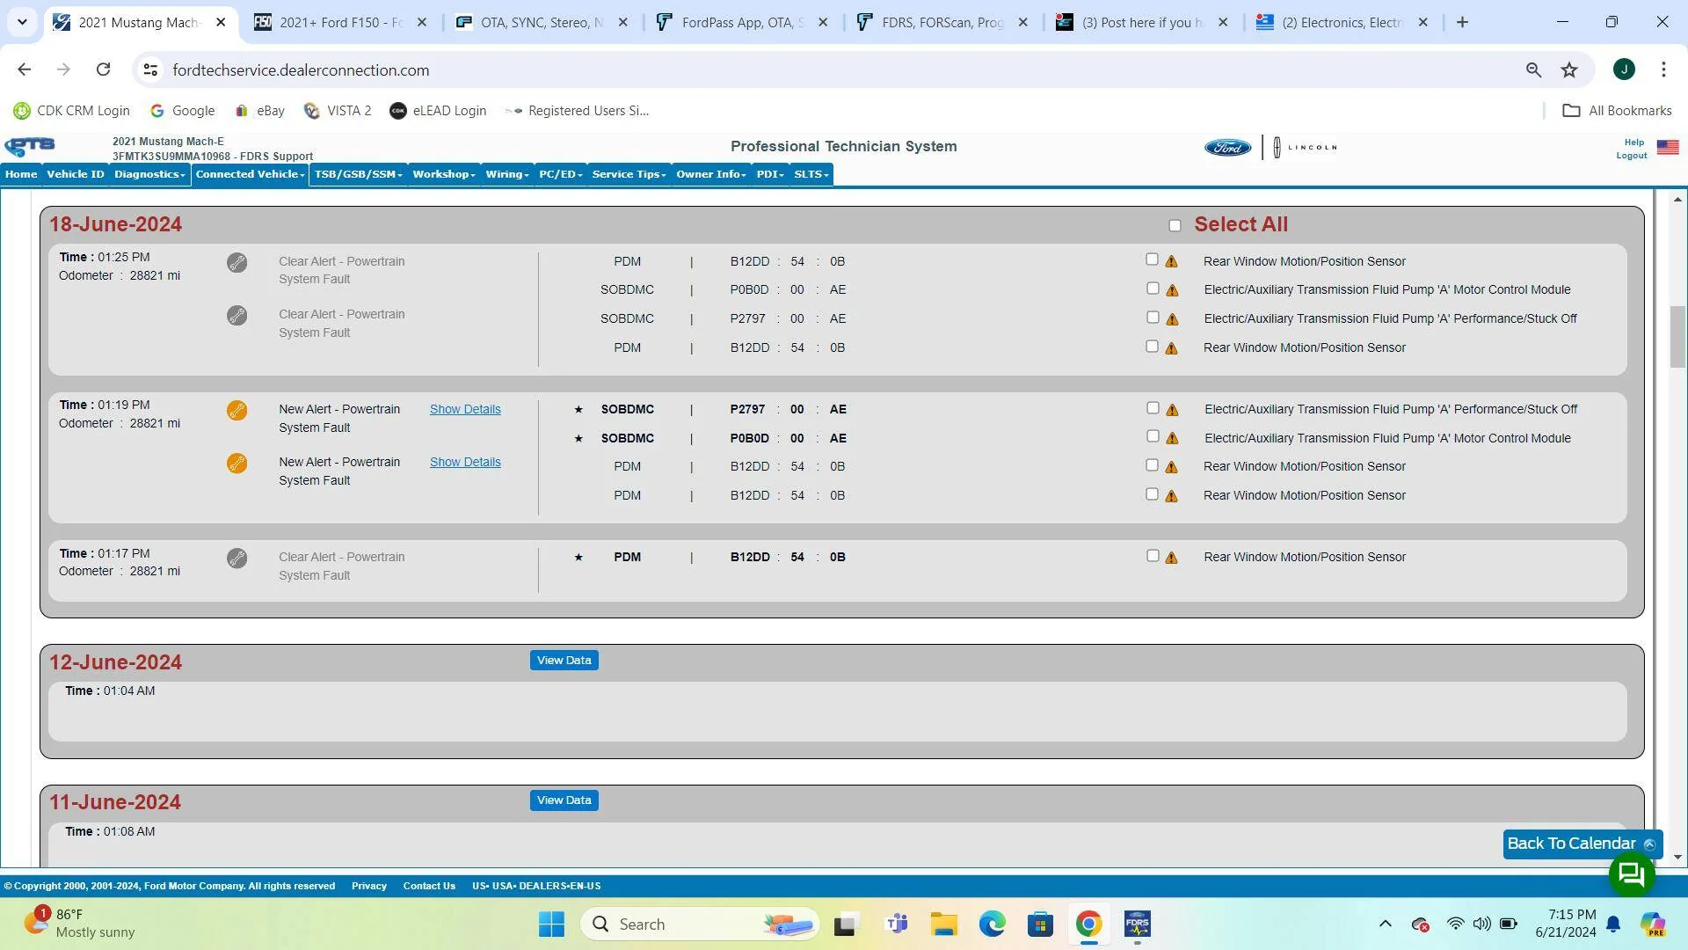Open the chat support bubble icon

point(1632,874)
